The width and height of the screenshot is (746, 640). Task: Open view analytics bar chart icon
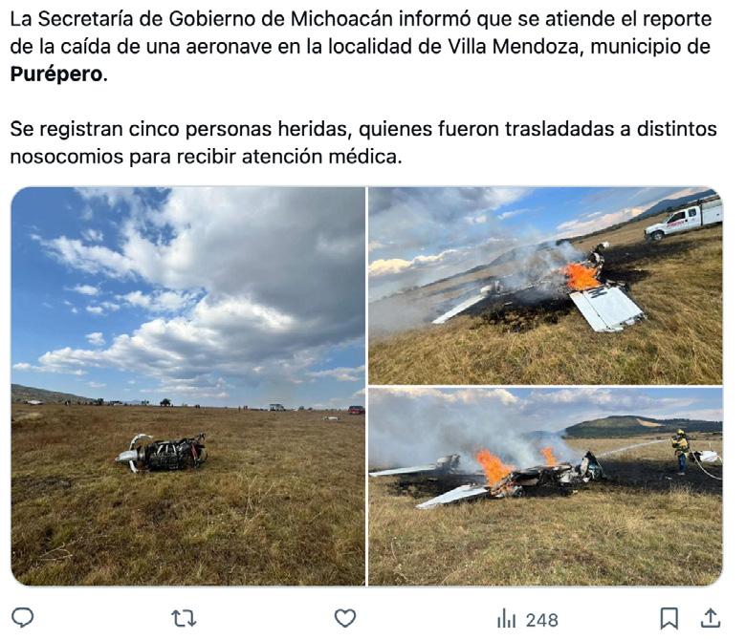[x=506, y=619]
